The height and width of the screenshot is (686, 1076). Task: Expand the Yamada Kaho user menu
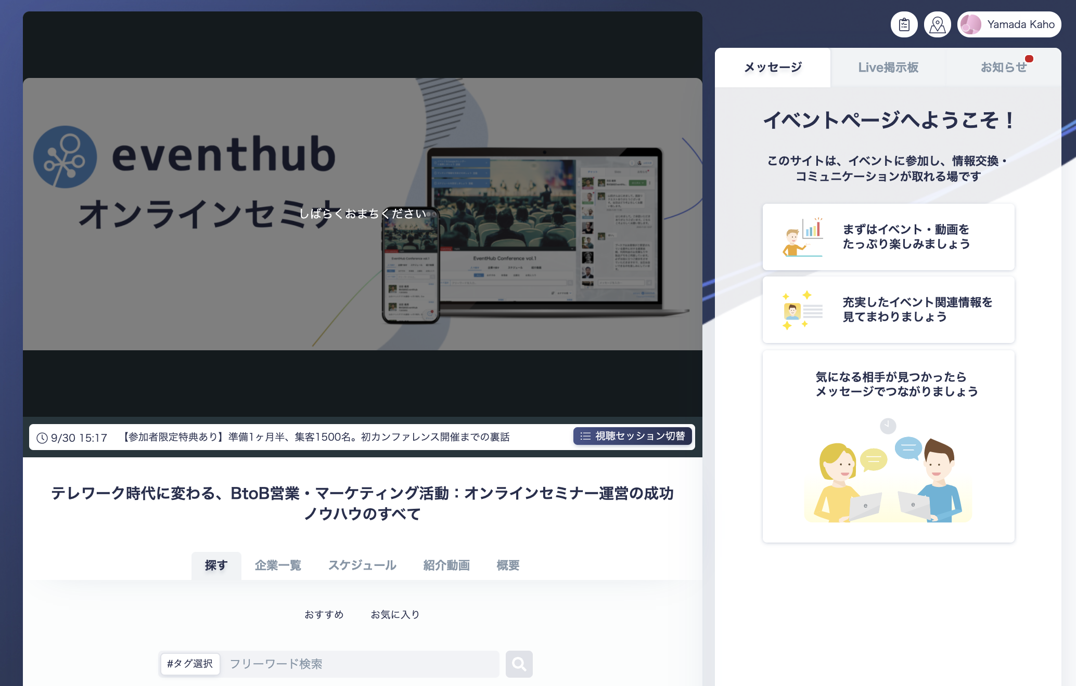(1009, 24)
